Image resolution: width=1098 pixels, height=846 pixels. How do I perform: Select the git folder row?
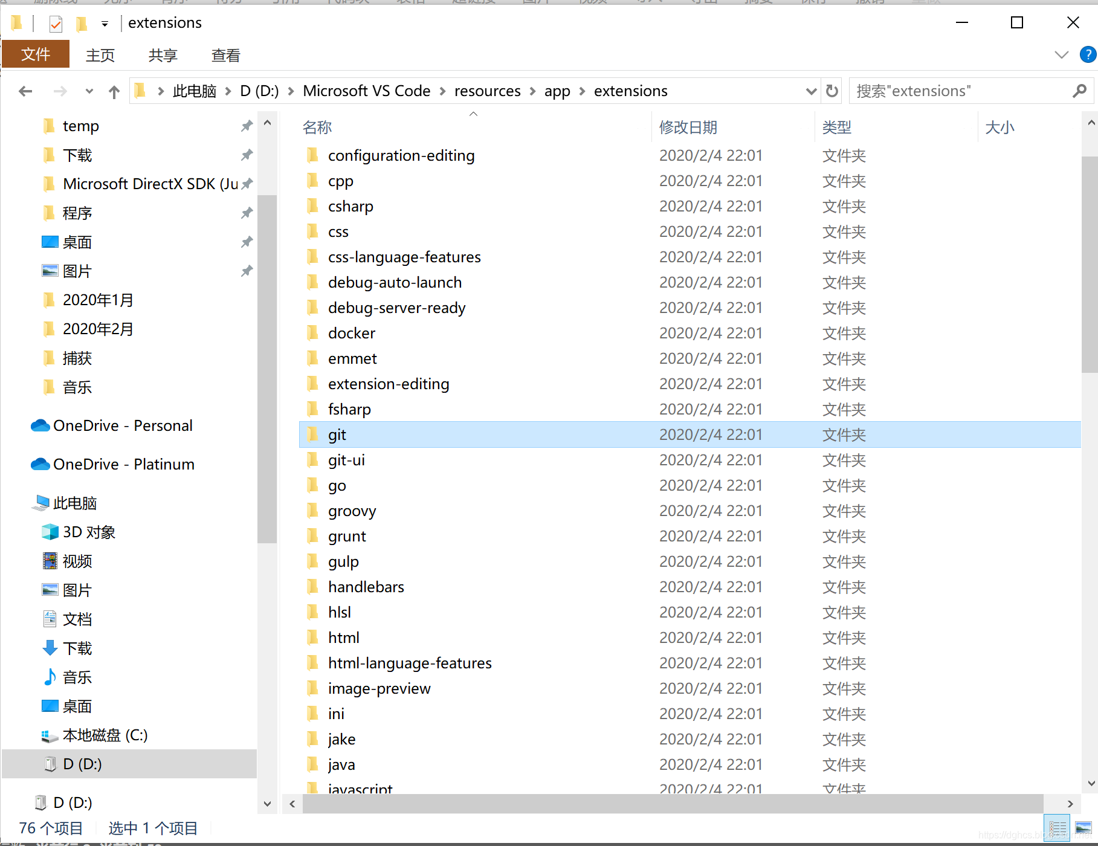tap(689, 434)
